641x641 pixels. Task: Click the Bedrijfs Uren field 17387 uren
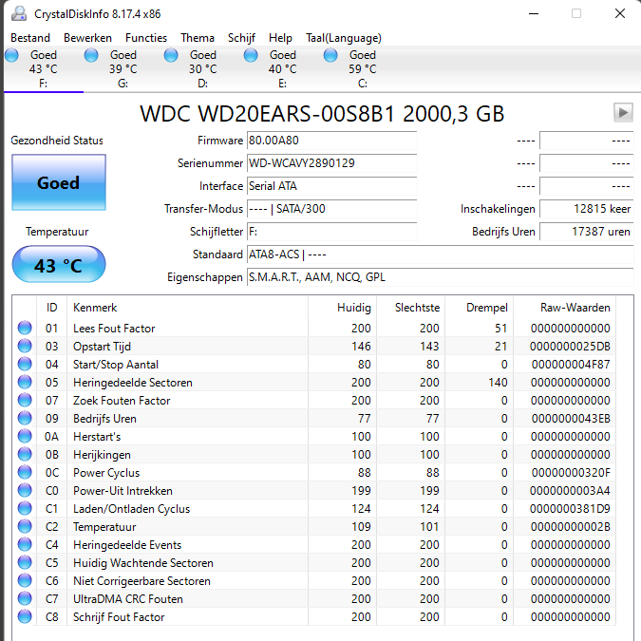[587, 232]
